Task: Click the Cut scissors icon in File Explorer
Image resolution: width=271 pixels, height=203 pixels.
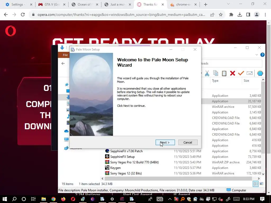Action: point(207,73)
